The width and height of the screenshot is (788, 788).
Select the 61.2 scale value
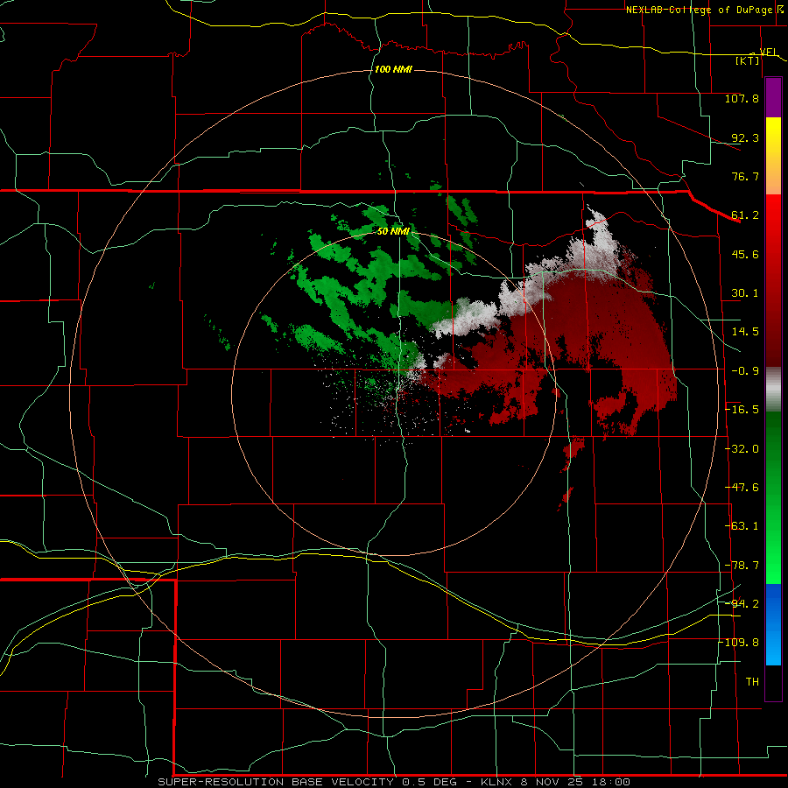(745, 215)
